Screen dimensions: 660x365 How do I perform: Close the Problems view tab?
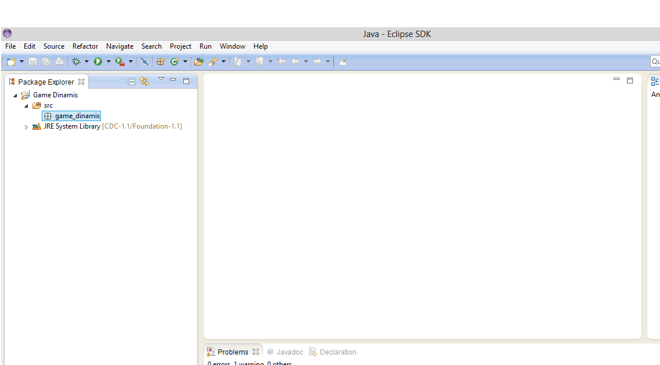pos(256,352)
